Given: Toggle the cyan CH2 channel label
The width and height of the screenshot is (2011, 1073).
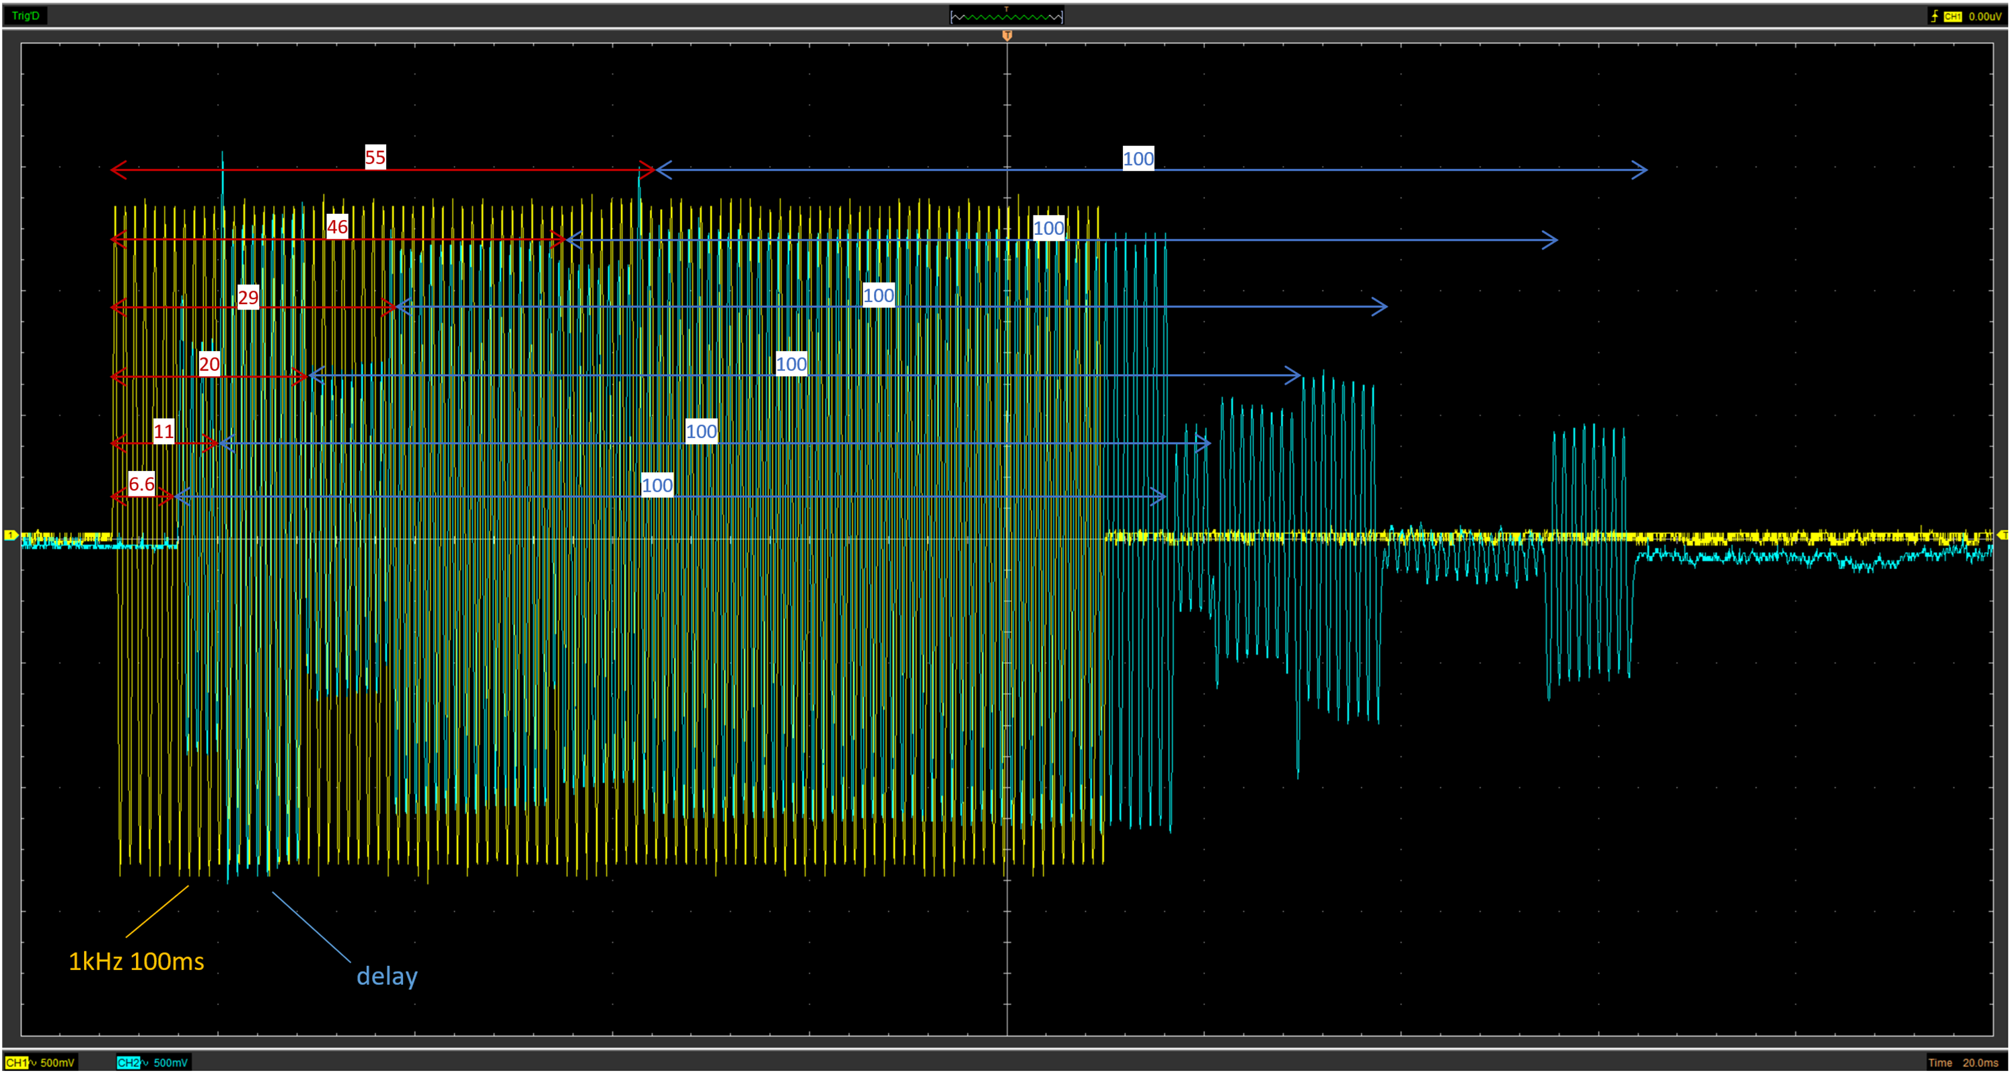Looking at the screenshot, I should coord(128,1062).
